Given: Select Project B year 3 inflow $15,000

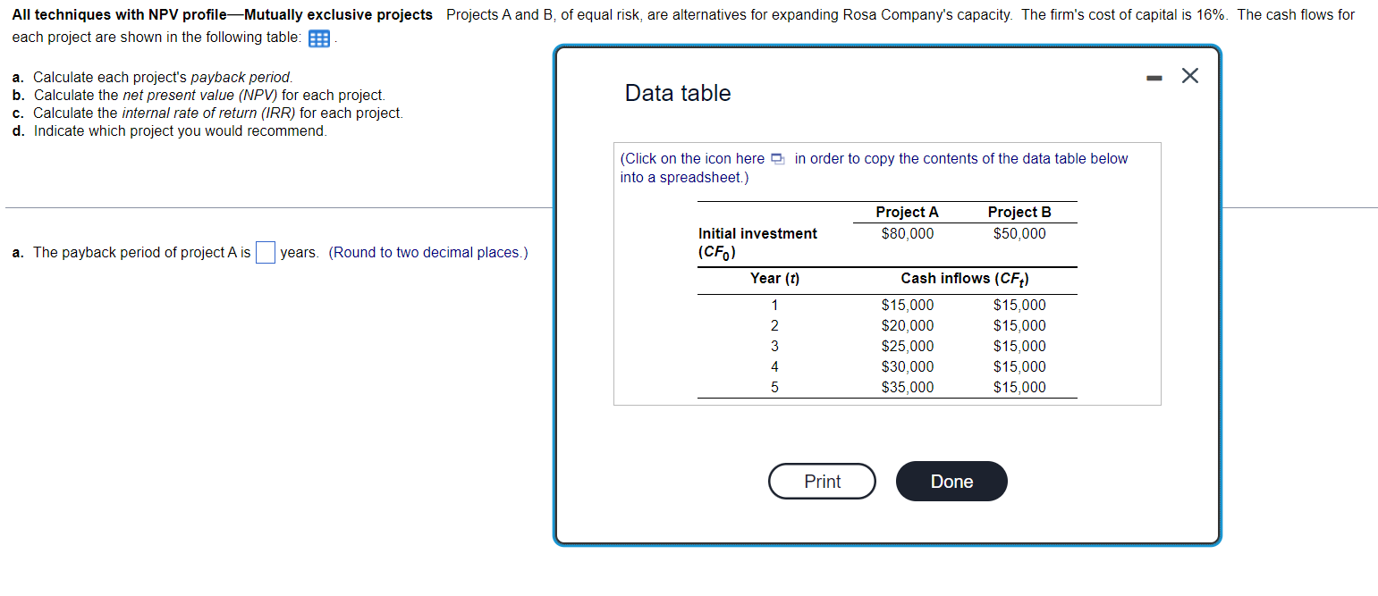Looking at the screenshot, I should pos(1019,346).
